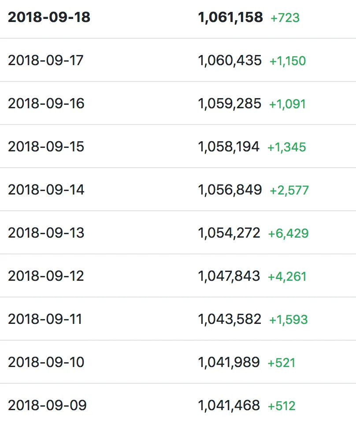356x426 pixels.
Task: Select the 2018-09-16 date
Action: click(46, 103)
